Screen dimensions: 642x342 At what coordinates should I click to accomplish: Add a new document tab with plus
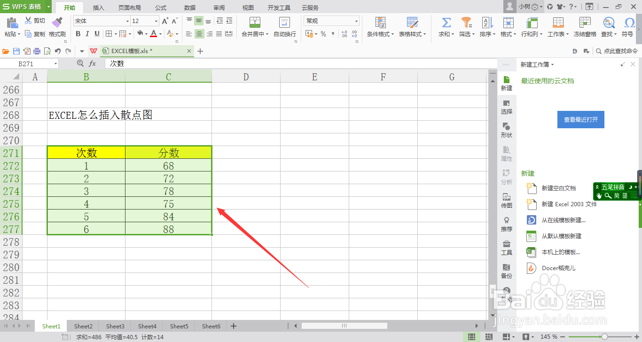(200, 51)
